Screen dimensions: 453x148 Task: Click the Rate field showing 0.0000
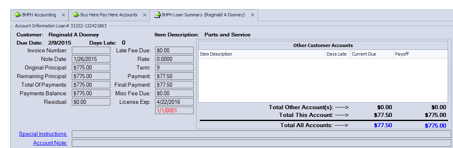coord(174,59)
